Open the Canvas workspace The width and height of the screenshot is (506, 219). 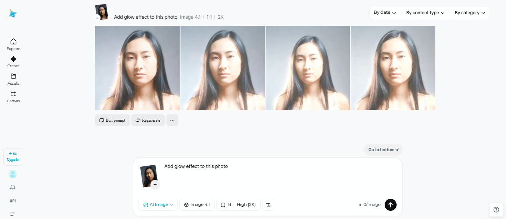tap(13, 96)
